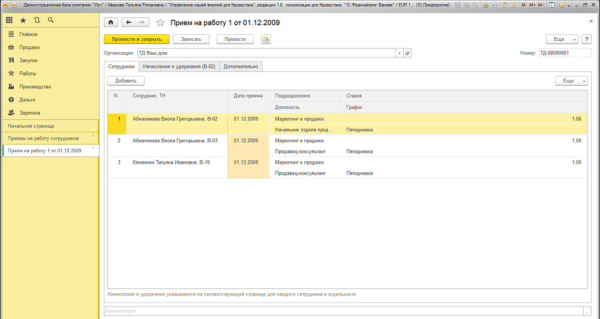Click the create-based-on document icon
This screenshot has height=319, width=600.
point(265,39)
